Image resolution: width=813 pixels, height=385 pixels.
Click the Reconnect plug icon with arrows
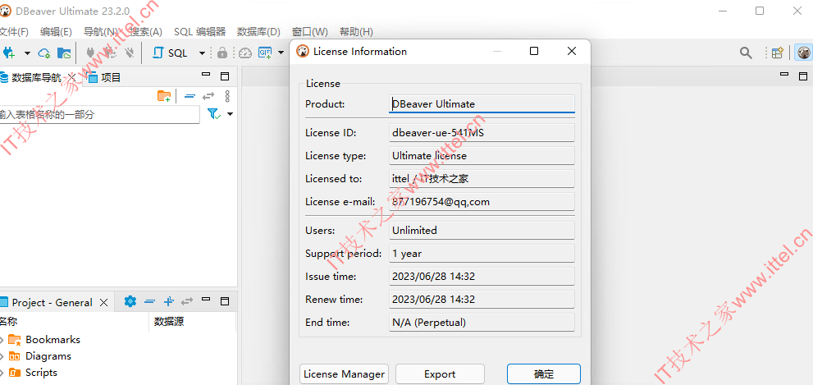tap(109, 53)
